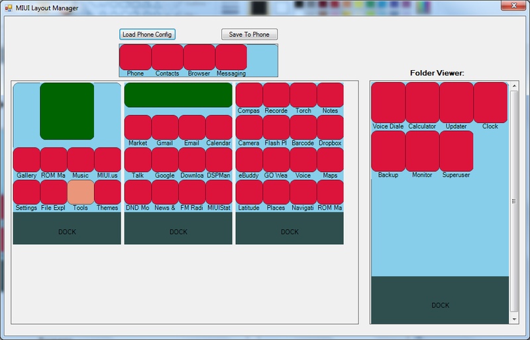Click the Gallery app tile

tap(26, 159)
